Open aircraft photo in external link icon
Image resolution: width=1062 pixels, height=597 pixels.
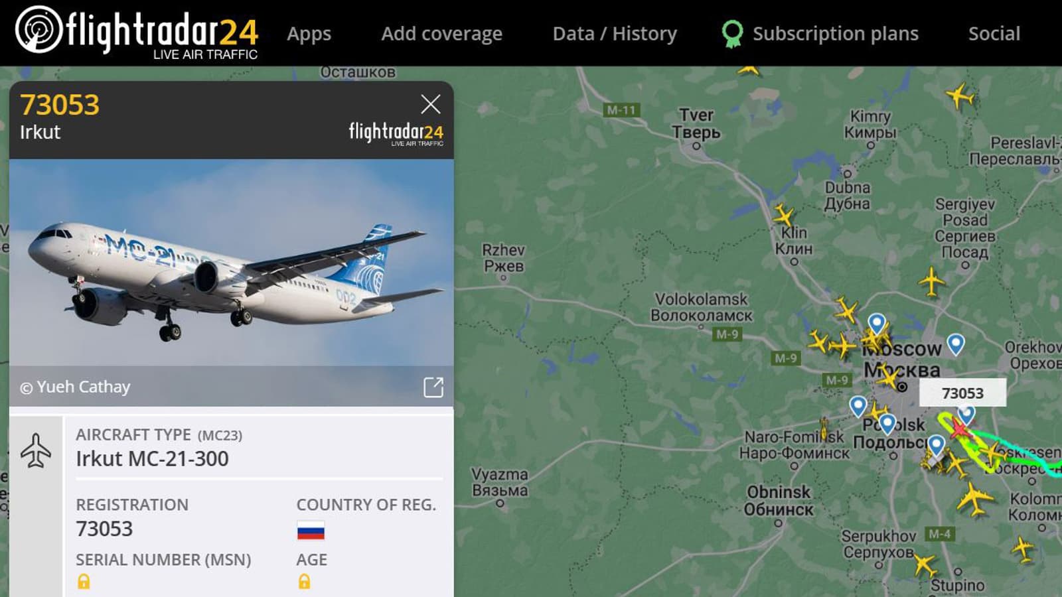click(433, 387)
